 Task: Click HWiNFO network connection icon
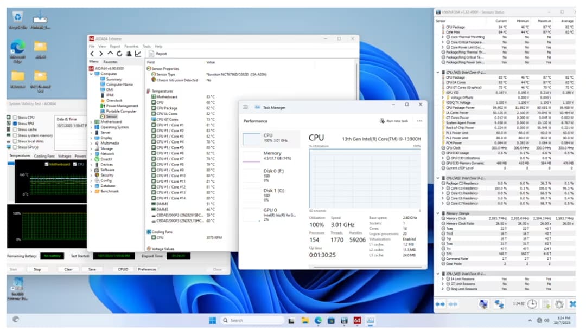499,304
